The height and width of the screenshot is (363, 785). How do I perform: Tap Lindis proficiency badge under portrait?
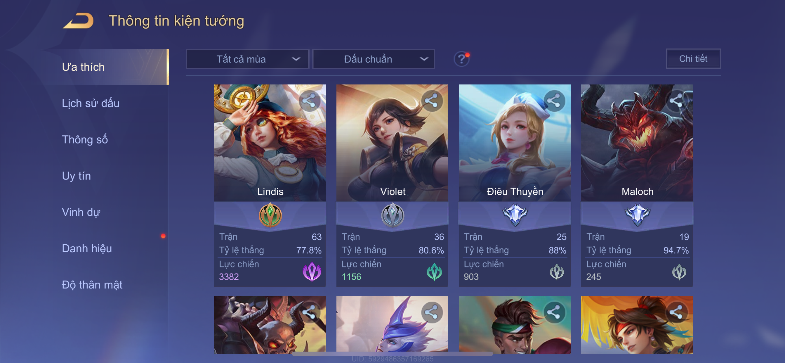(x=270, y=215)
